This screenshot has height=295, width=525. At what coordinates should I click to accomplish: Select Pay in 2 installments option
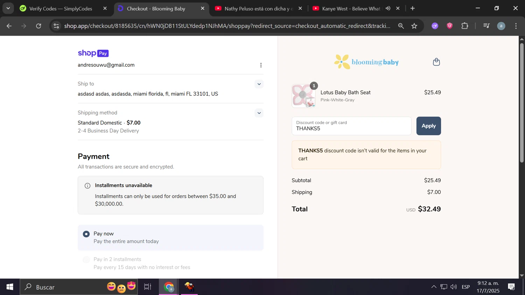pyautogui.click(x=86, y=260)
